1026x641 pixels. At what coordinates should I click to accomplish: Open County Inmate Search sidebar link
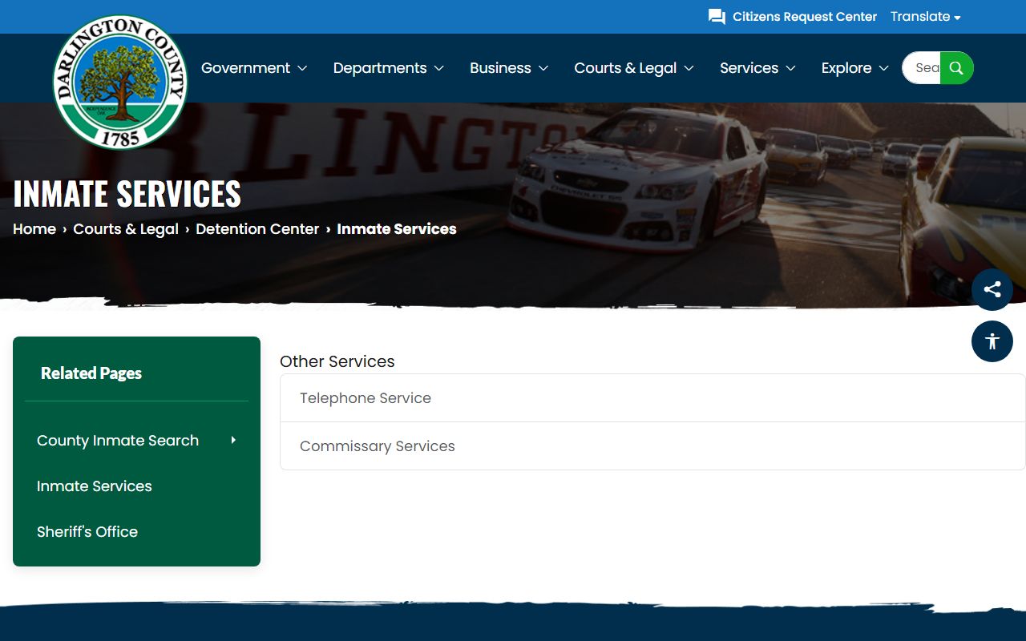pos(118,441)
